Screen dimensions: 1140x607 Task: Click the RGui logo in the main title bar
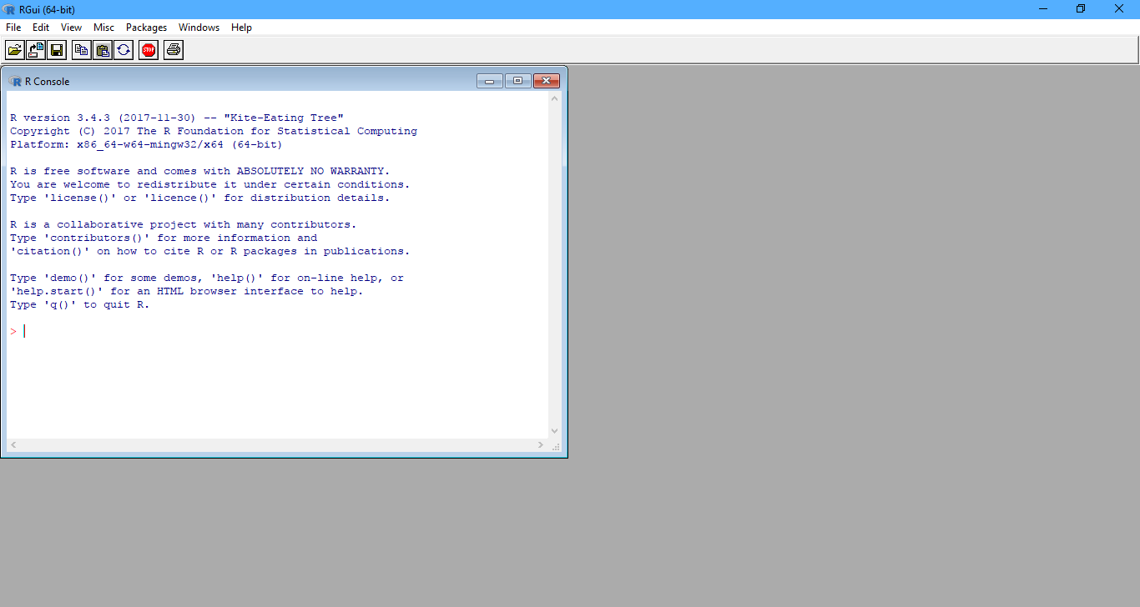pos(8,9)
